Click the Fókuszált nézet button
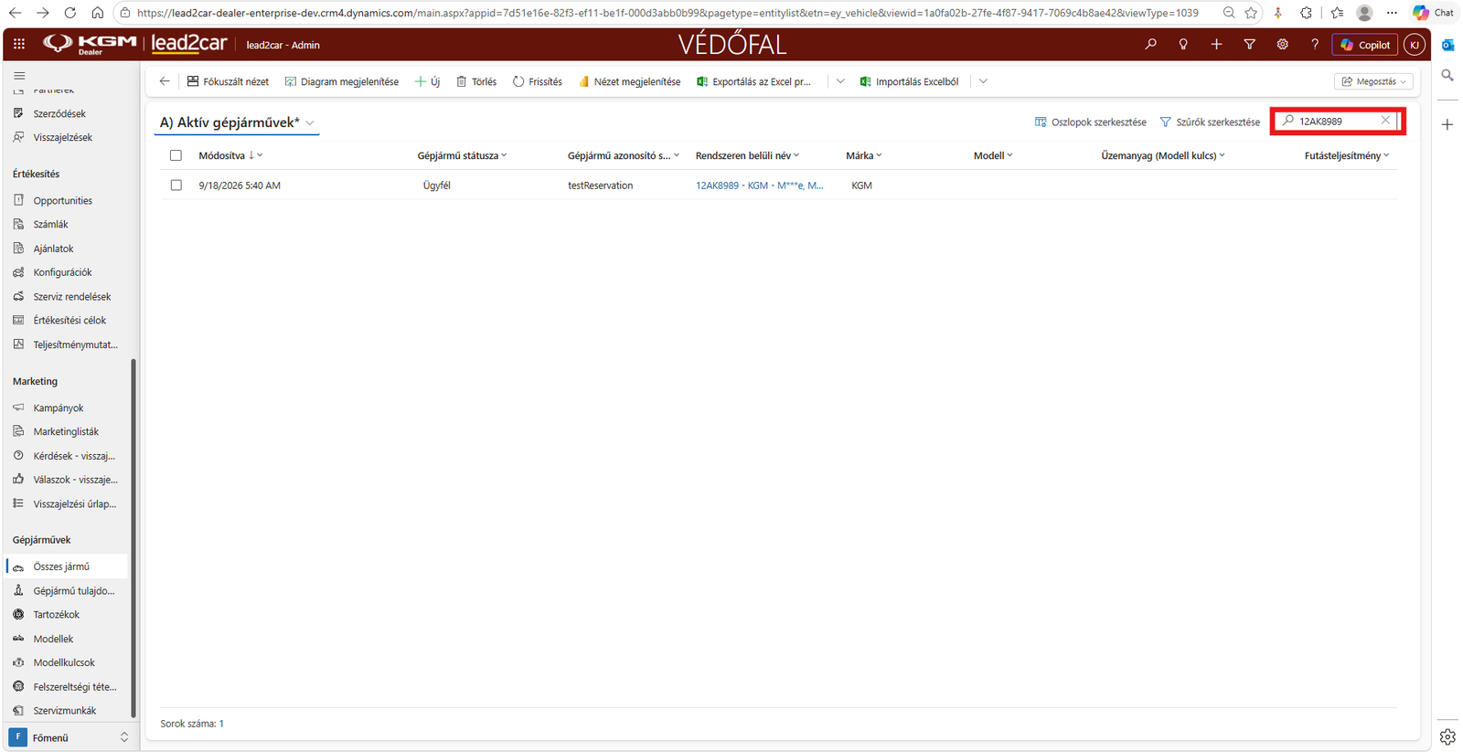 point(228,81)
